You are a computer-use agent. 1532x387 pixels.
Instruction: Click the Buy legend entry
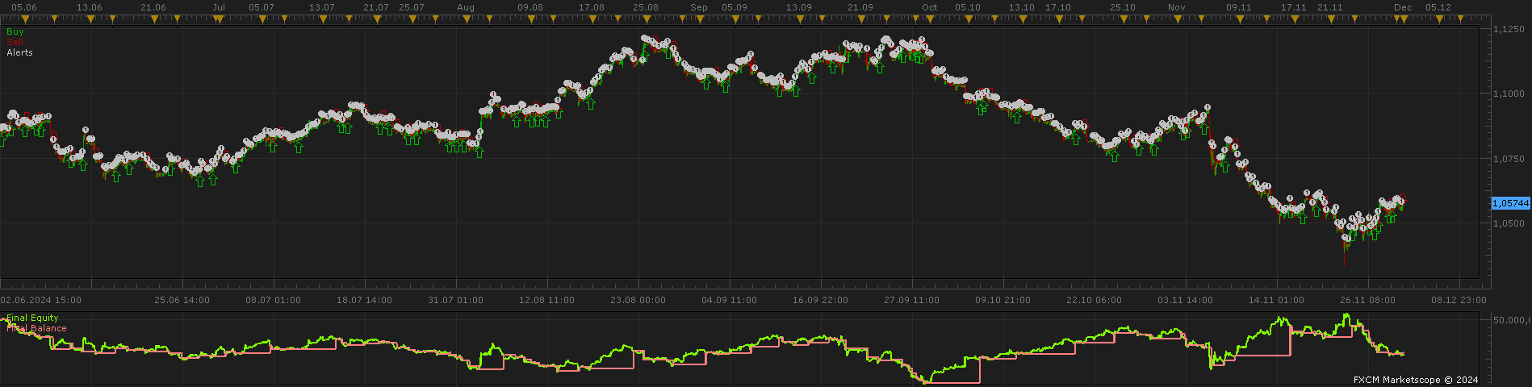point(15,31)
